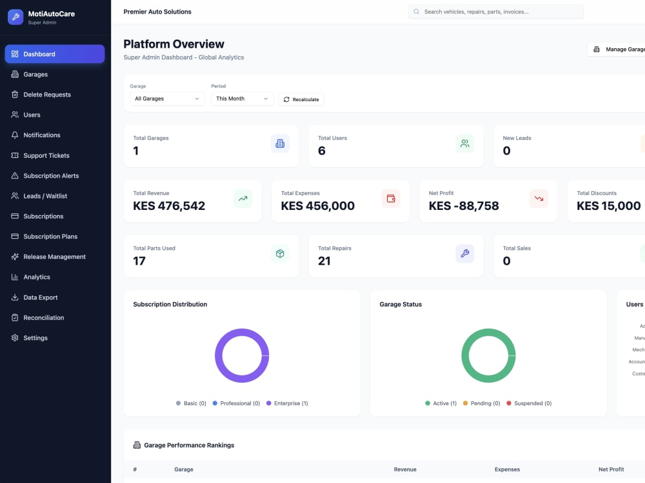Click the Total Sales card label
This screenshot has height=483, width=645.
click(517, 248)
